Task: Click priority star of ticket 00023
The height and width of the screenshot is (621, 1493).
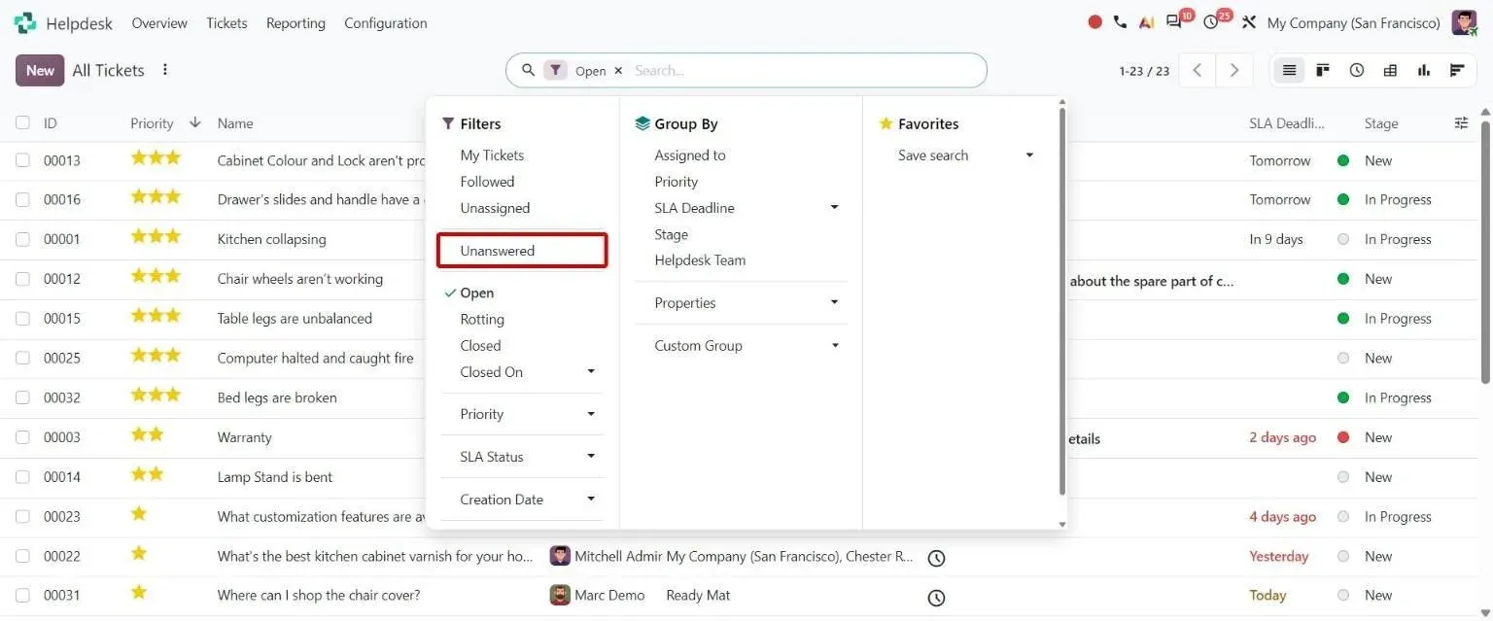Action: pos(139,514)
